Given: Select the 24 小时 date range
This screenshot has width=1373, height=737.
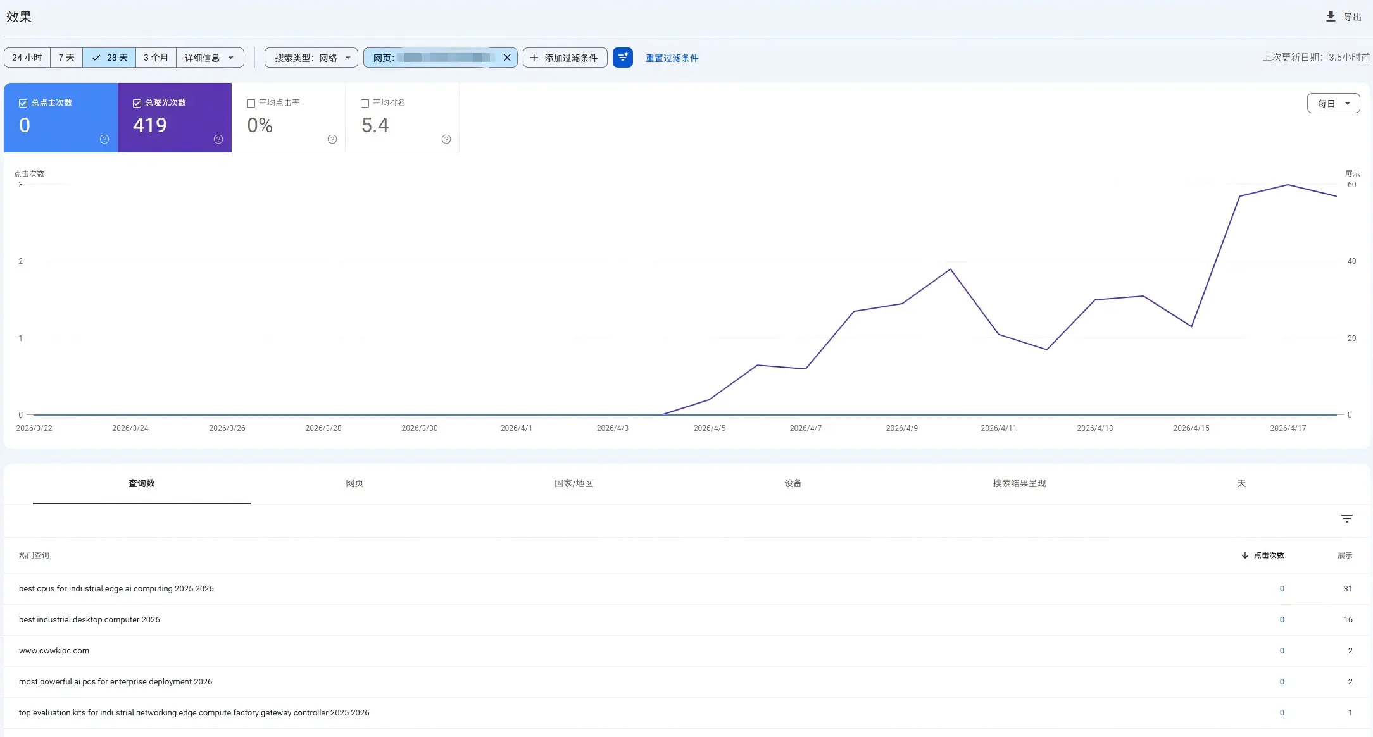Looking at the screenshot, I should tap(27, 58).
